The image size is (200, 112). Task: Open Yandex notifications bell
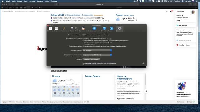(x=171, y=12)
